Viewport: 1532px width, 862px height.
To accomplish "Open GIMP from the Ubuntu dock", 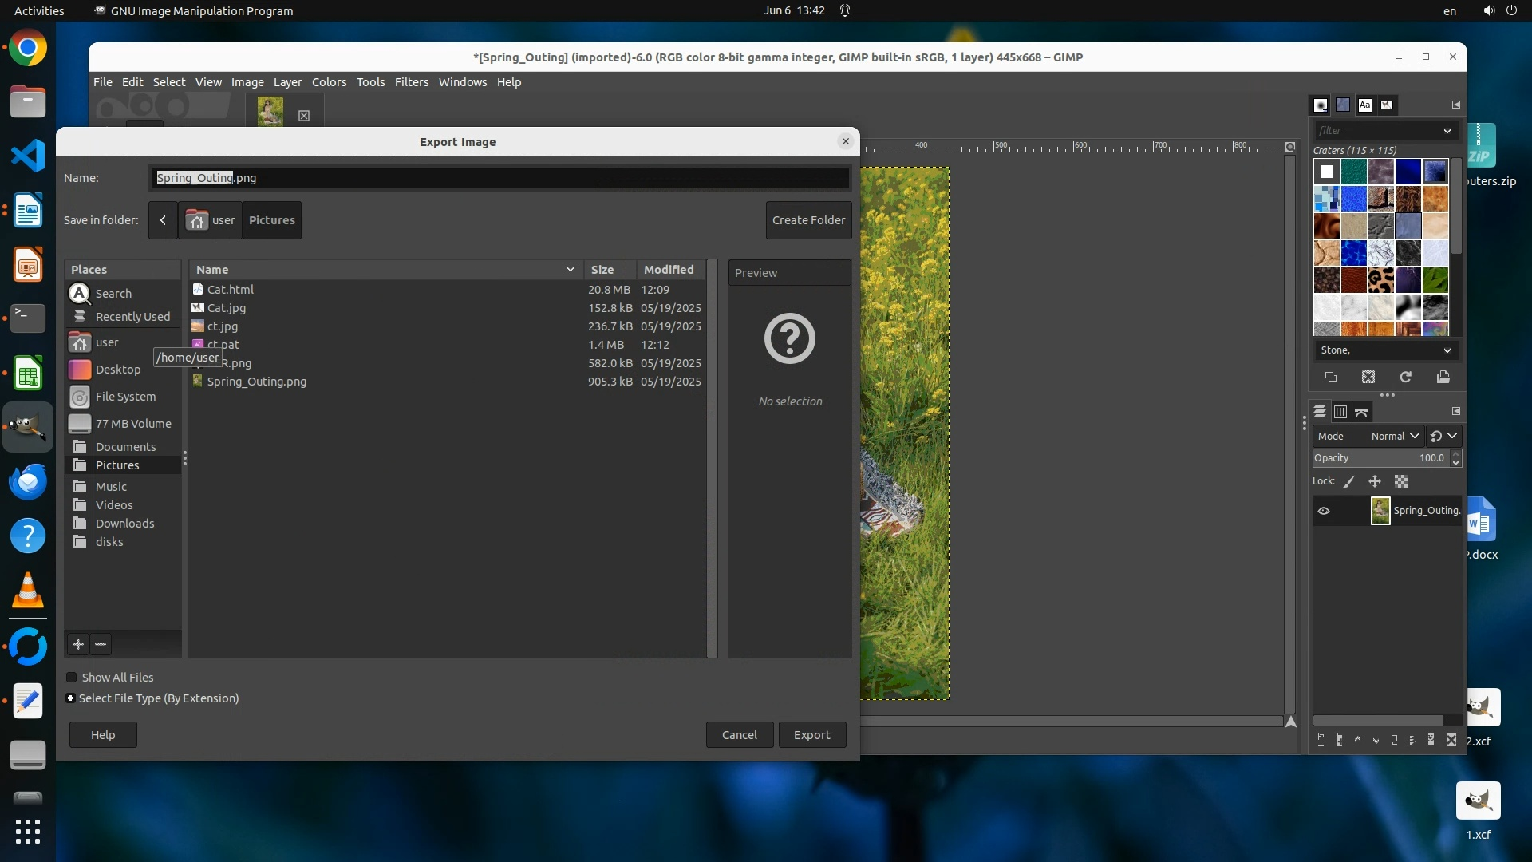I will click(28, 426).
